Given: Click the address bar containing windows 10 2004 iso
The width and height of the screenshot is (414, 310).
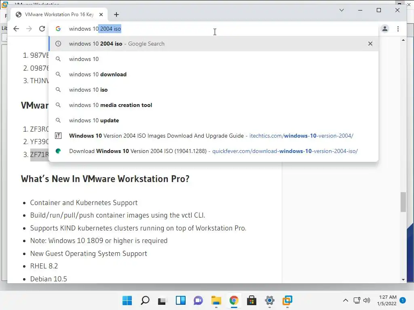Looking at the screenshot, I should [x=214, y=29].
